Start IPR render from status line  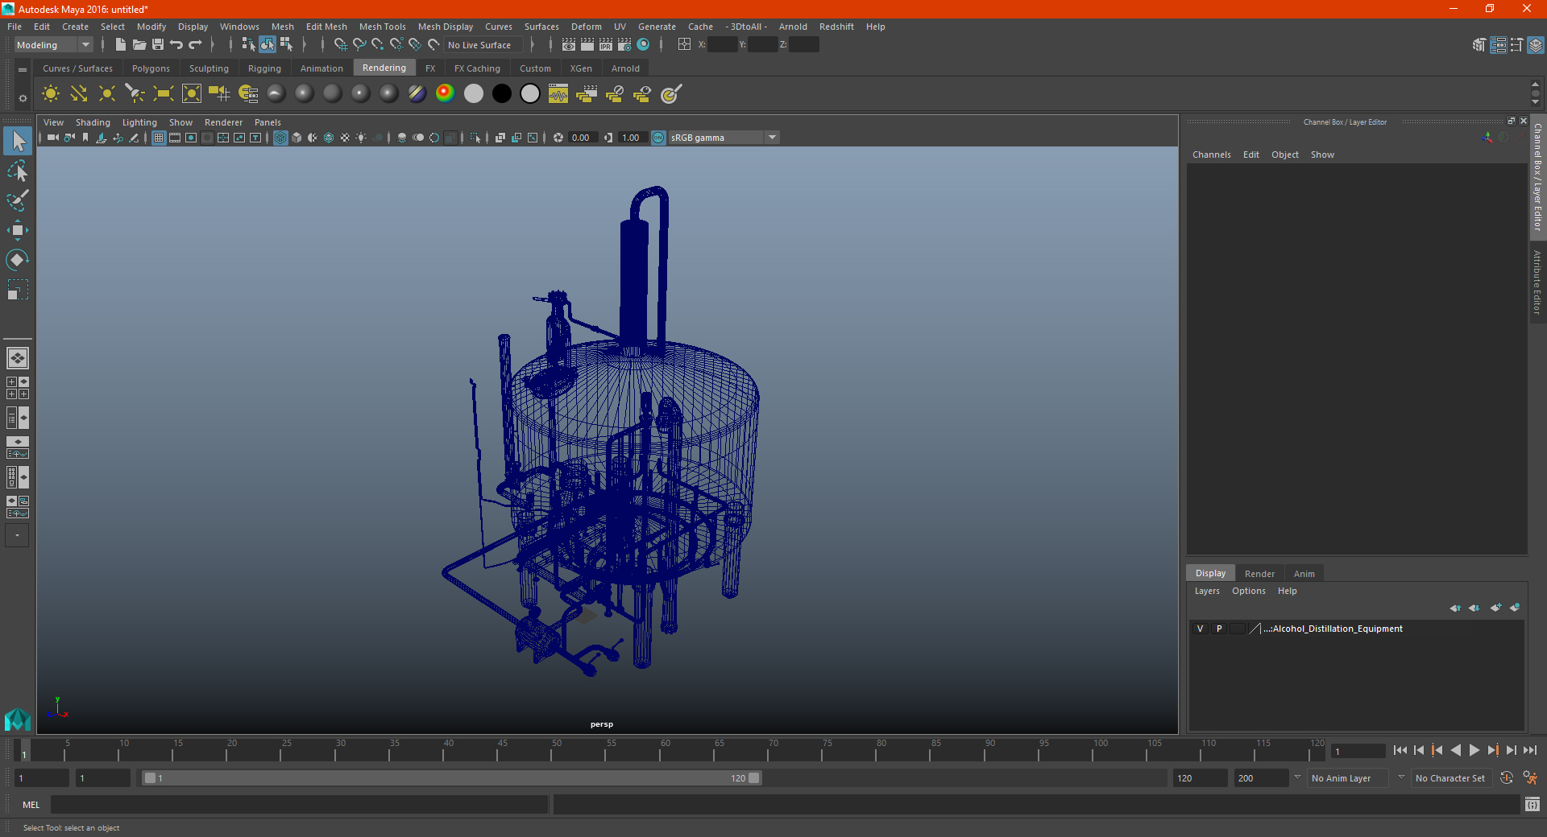(606, 45)
